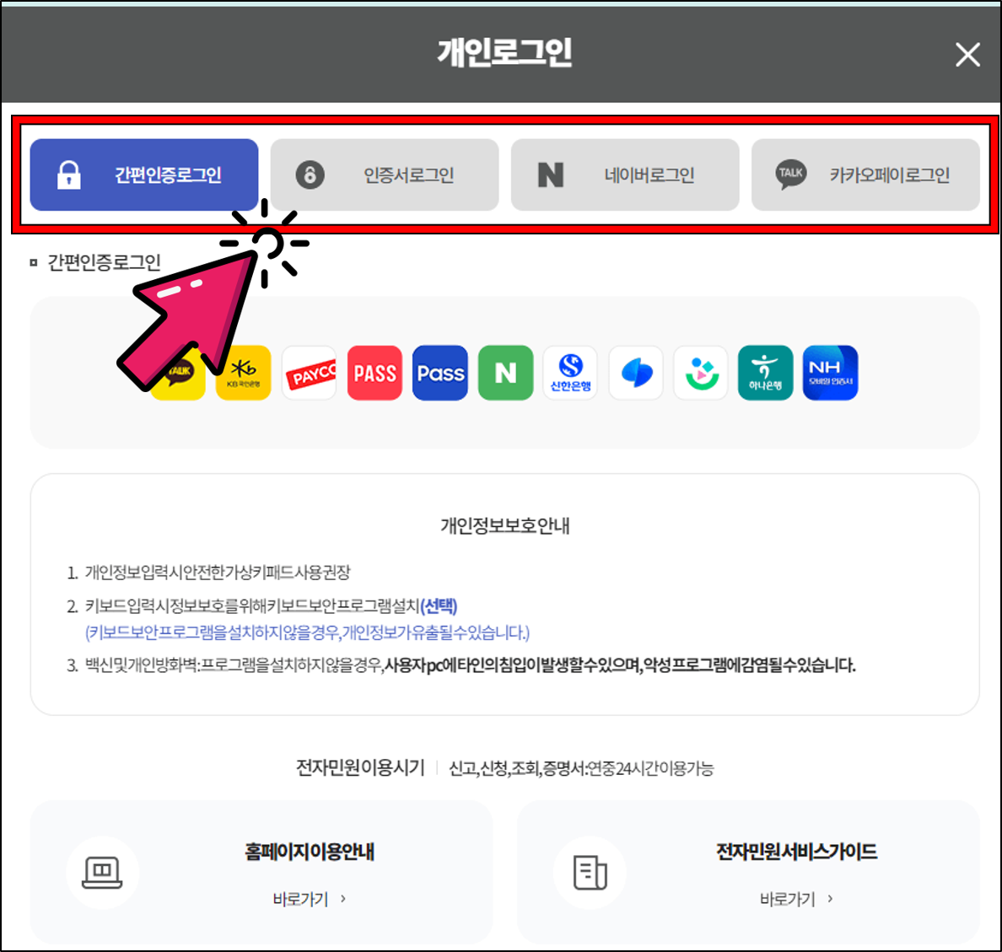Select the Toss authentication icon
1002x952 pixels.
coord(636,373)
